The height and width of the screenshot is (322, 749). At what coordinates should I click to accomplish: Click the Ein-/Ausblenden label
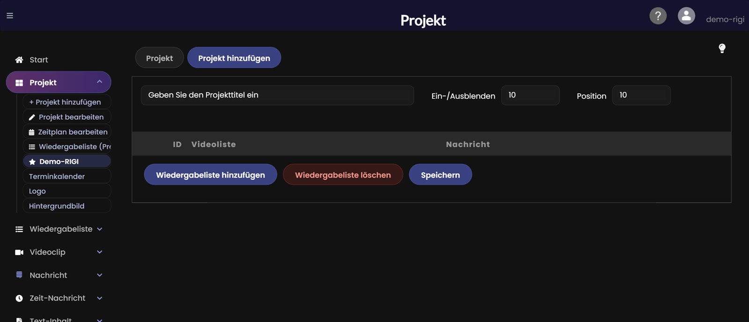[463, 96]
